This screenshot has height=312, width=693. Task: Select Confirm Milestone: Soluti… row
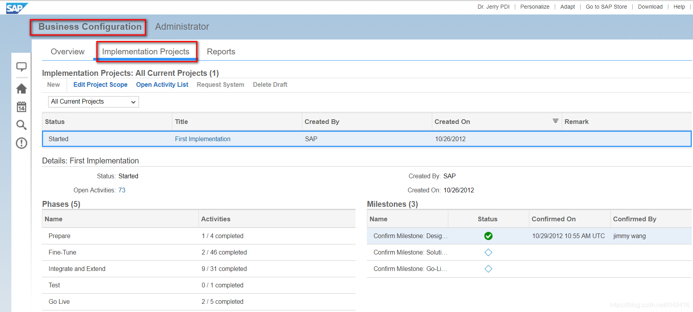[529, 252]
